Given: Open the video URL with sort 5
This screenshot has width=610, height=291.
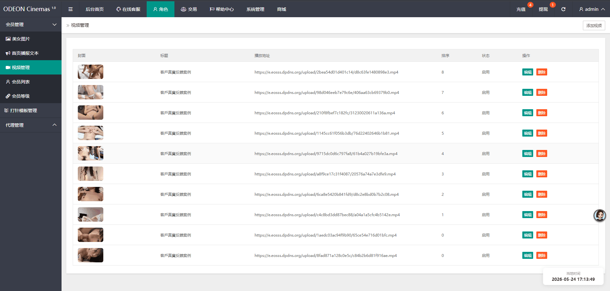Looking at the screenshot, I should (x=327, y=133).
